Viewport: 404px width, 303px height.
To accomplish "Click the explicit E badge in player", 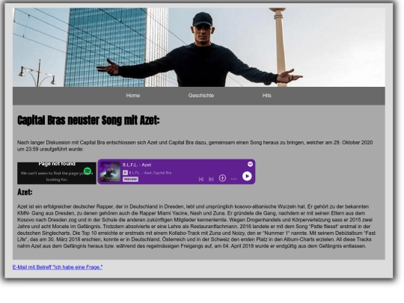I will point(125,173).
